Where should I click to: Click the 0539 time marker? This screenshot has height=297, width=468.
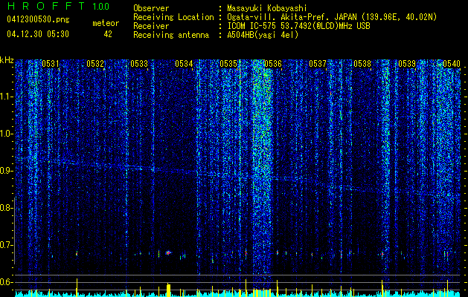[x=407, y=64]
